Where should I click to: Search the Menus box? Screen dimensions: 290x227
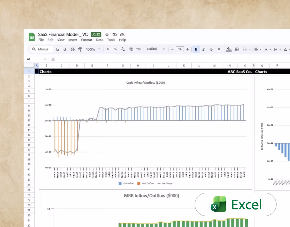pos(41,49)
